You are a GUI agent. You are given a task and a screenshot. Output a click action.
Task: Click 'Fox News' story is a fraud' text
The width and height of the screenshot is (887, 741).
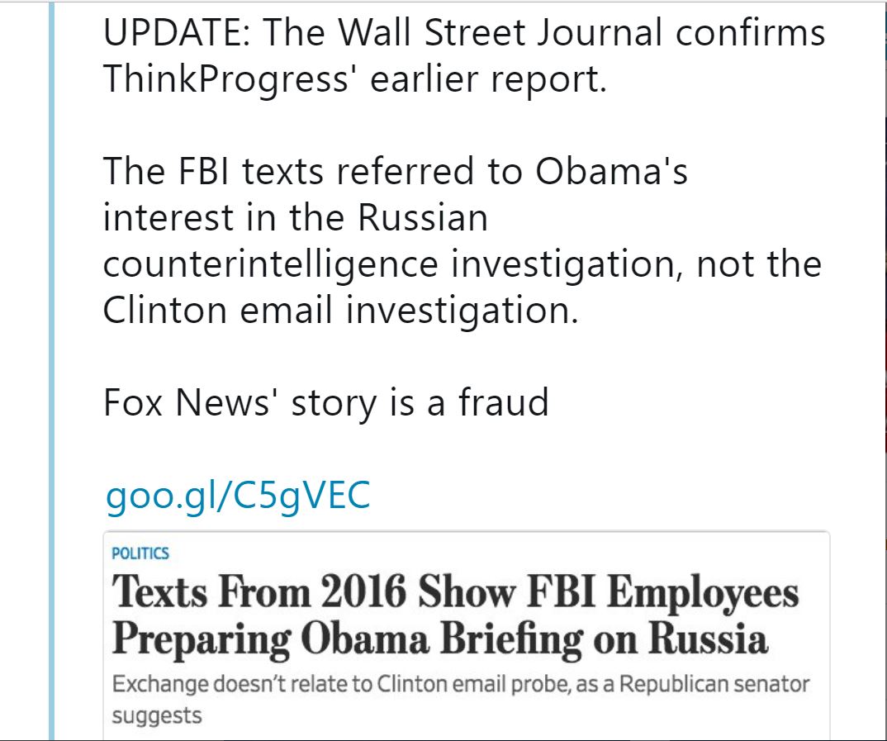(x=326, y=403)
